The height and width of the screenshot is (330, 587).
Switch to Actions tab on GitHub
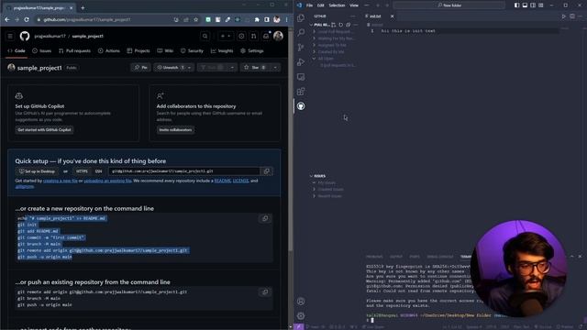click(x=109, y=51)
